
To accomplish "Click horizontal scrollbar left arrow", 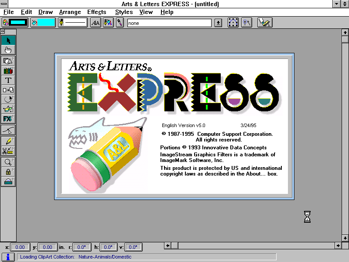I will 168,245.
